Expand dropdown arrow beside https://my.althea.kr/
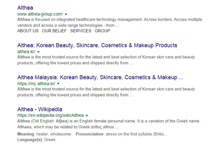The width and height of the screenshot is (219, 146). pos(58,84)
